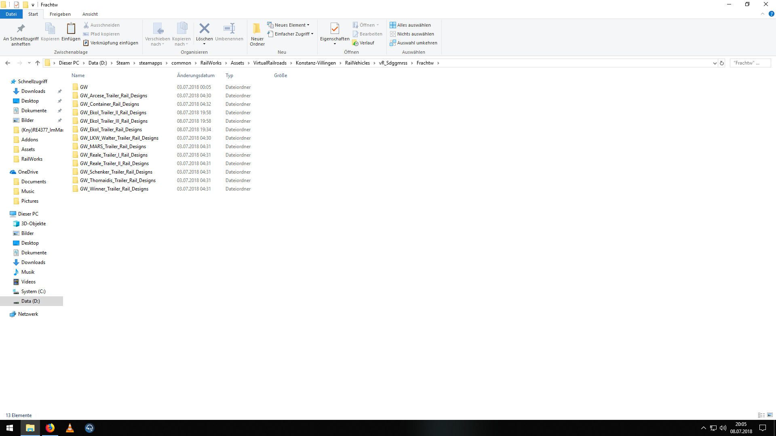Click the Einfügen paste icon
This screenshot has width=776, height=436.
tap(71, 28)
